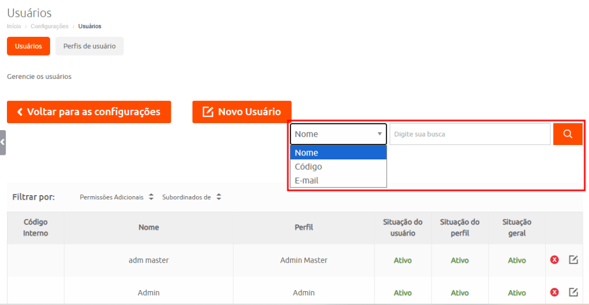Screen dimensions: 589x305
Task: Click Voltar para as configurações button
Action: pyautogui.click(x=89, y=112)
